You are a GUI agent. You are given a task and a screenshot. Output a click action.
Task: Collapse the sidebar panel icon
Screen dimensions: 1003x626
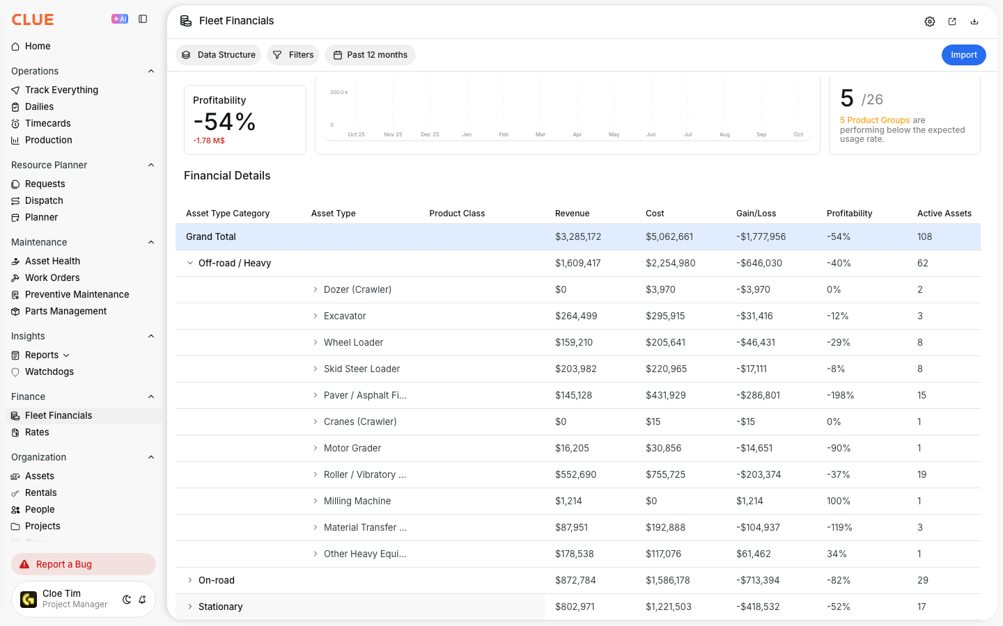[143, 19]
